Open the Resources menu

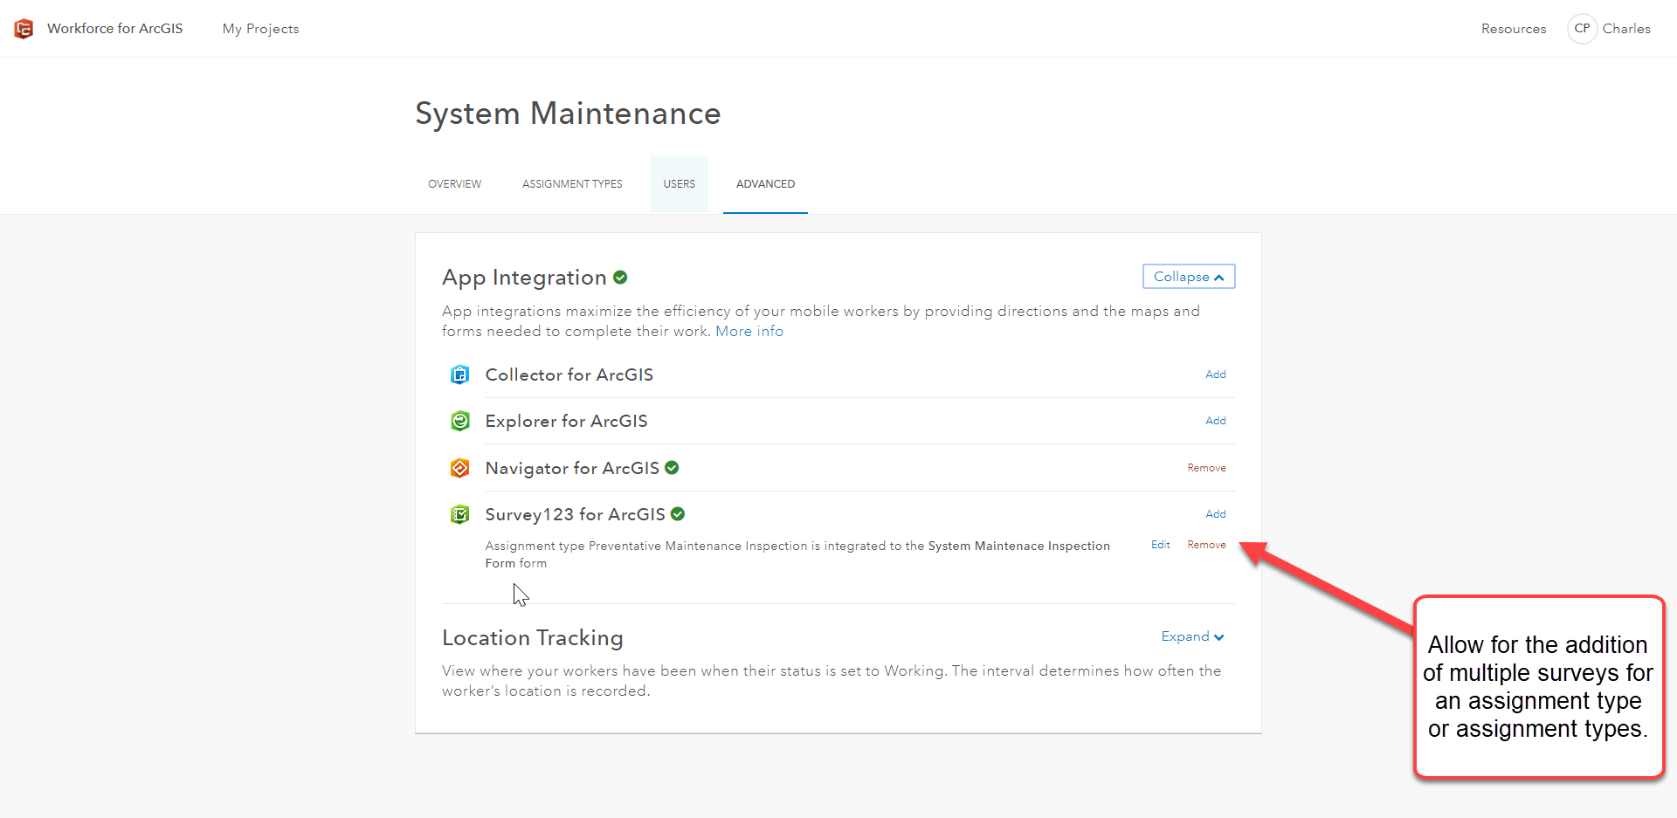[1514, 29]
